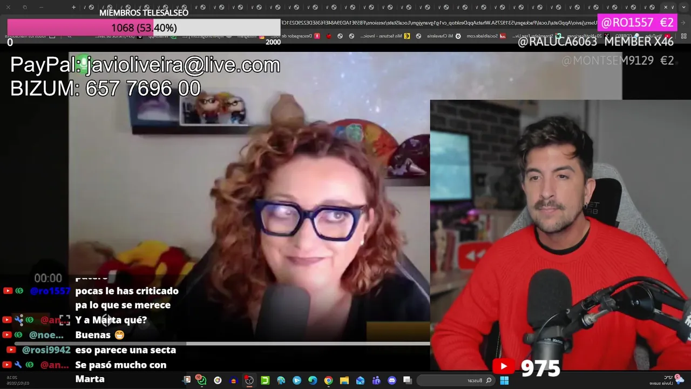
Task: Click the PayPal email address text
Action: pos(184,65)
